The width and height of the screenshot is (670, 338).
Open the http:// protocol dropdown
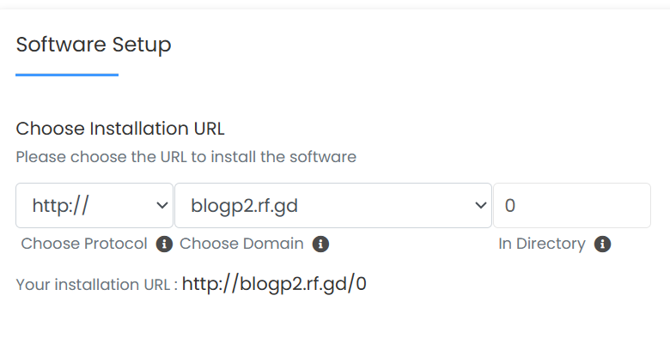[94, 205]
